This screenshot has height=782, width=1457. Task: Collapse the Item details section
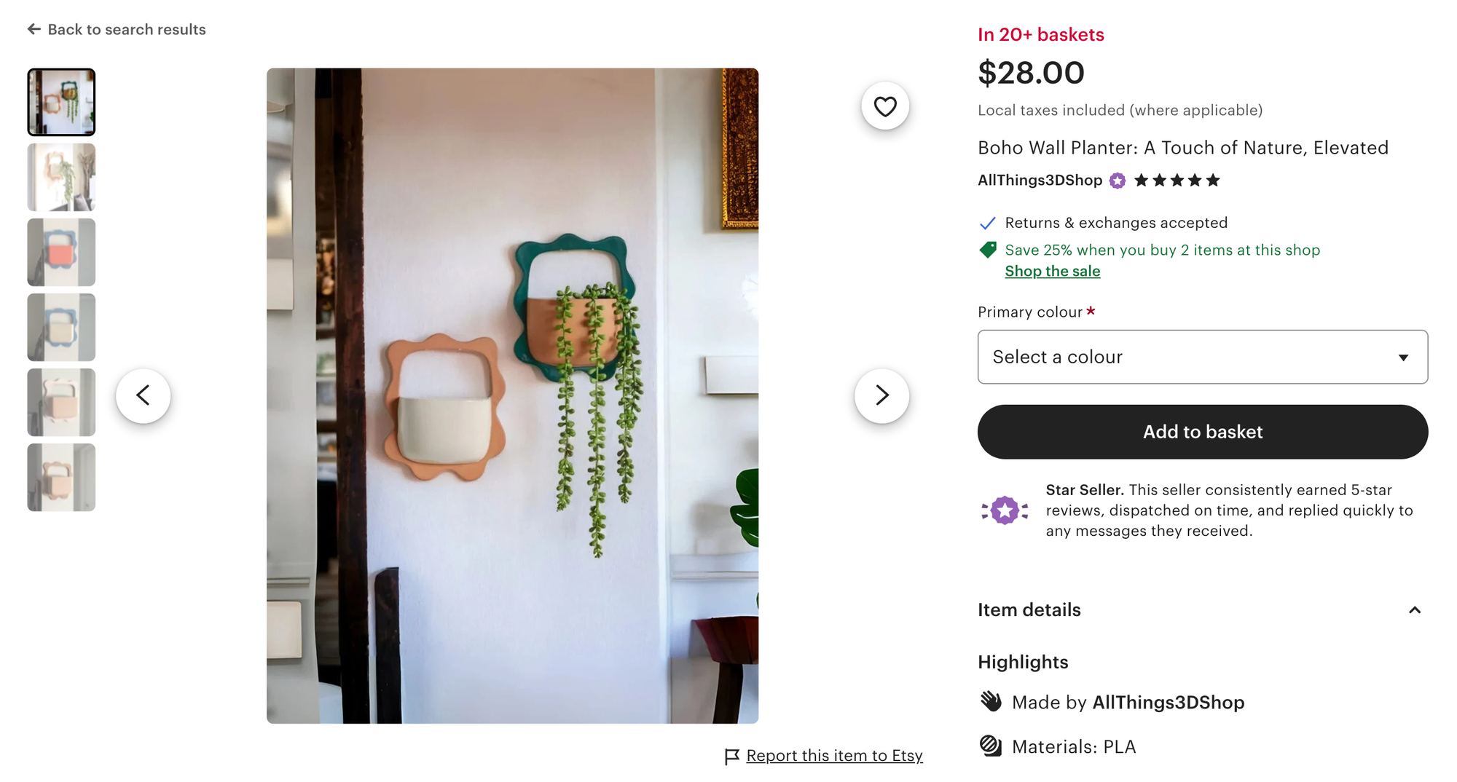click(x=1415, y=610)
